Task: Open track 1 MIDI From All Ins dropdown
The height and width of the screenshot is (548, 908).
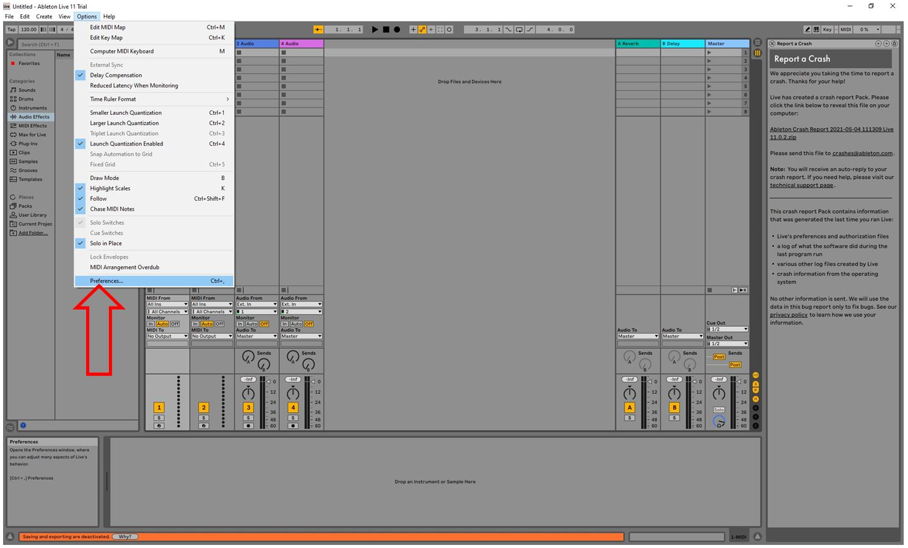Action: point(167,304)
